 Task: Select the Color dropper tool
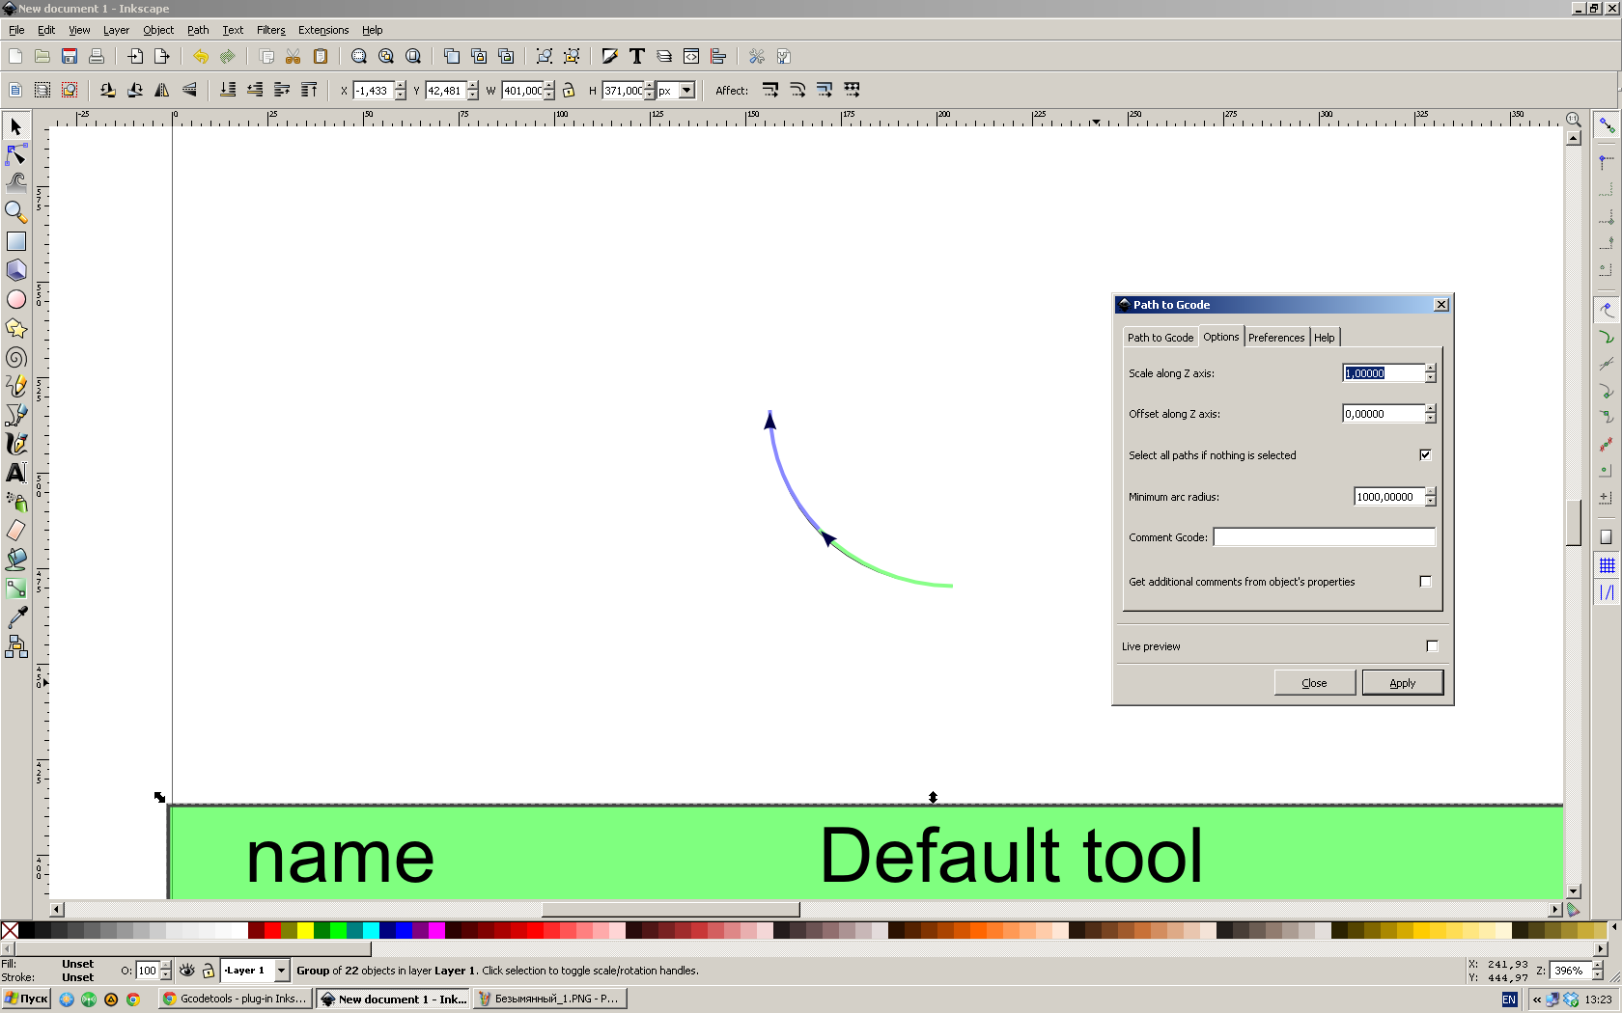(x=16, y=617)
